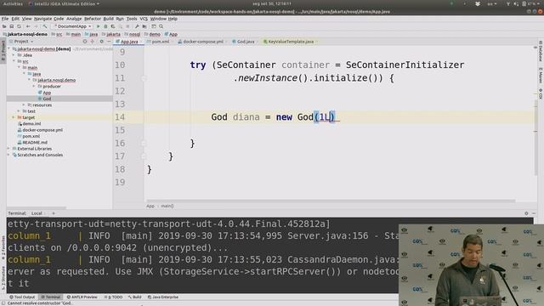Open the Refactor menu

coord(93,19)
